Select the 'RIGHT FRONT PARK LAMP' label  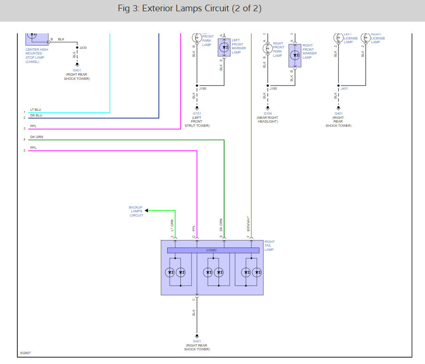pos(278,49)
